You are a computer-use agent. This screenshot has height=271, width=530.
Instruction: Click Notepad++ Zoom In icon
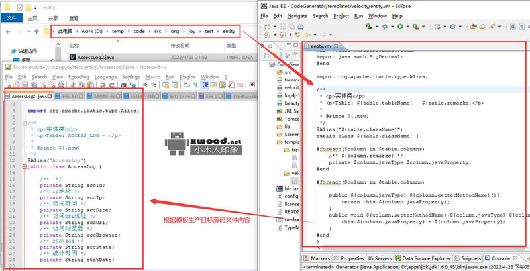pyautogui.click(x=144, y=85)
